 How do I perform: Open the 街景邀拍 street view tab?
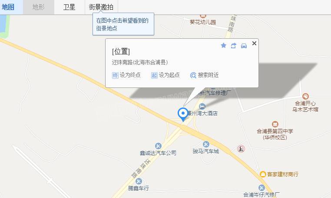click(x=101, y=7)
